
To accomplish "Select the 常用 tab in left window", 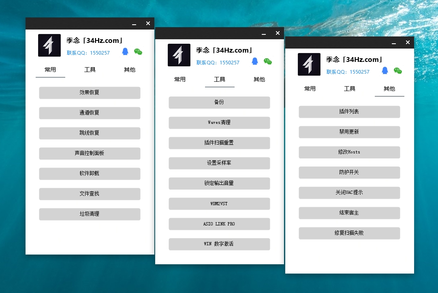I will pyautogui.click(x=50, y=70).
